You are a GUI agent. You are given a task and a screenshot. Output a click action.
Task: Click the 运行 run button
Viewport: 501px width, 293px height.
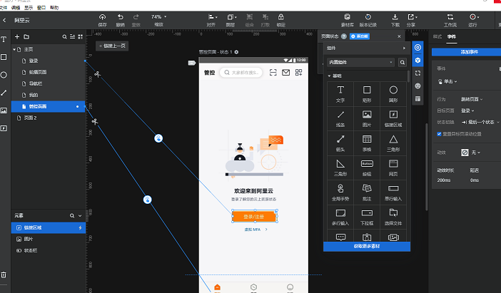(x=474, y=17)
